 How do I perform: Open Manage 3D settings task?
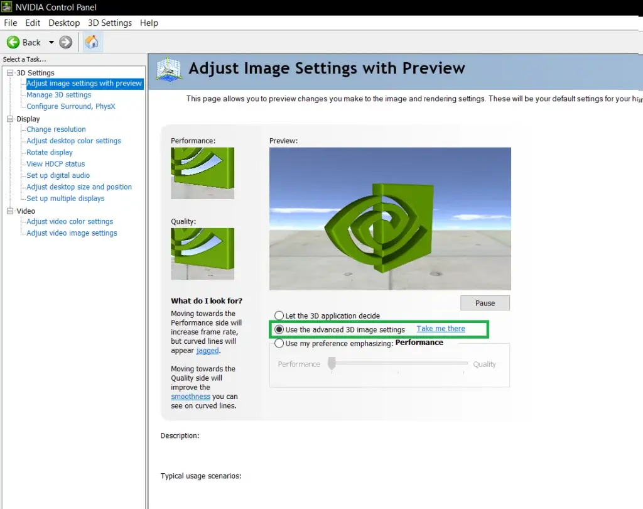click(58, 95)
